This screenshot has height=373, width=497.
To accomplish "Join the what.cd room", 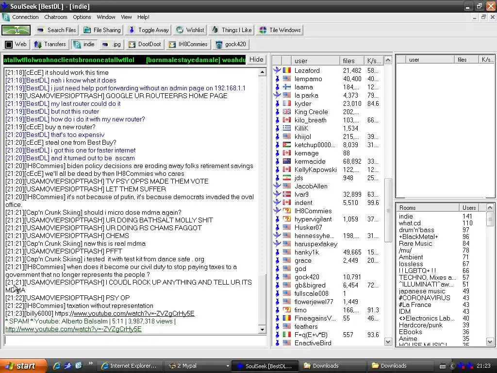I will point(410,223).
